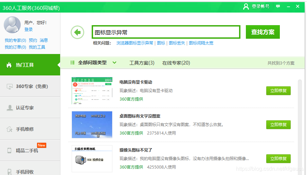
Task: Click the 查找方案 search button
Action: (263, 32)
